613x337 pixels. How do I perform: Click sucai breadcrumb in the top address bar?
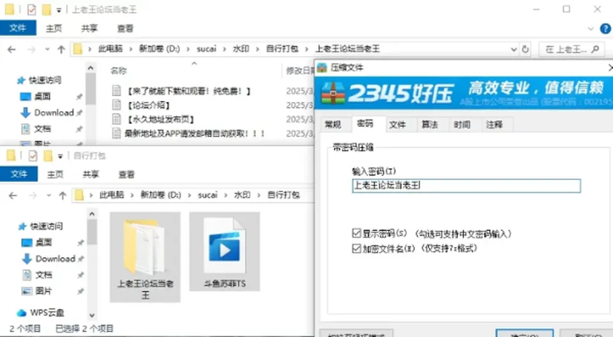pos(206,49)
